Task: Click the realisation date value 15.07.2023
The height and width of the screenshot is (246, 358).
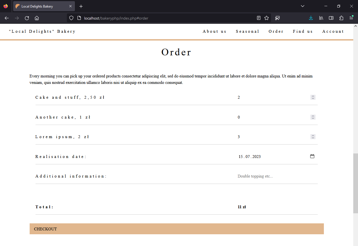Action: pos(249,157)
